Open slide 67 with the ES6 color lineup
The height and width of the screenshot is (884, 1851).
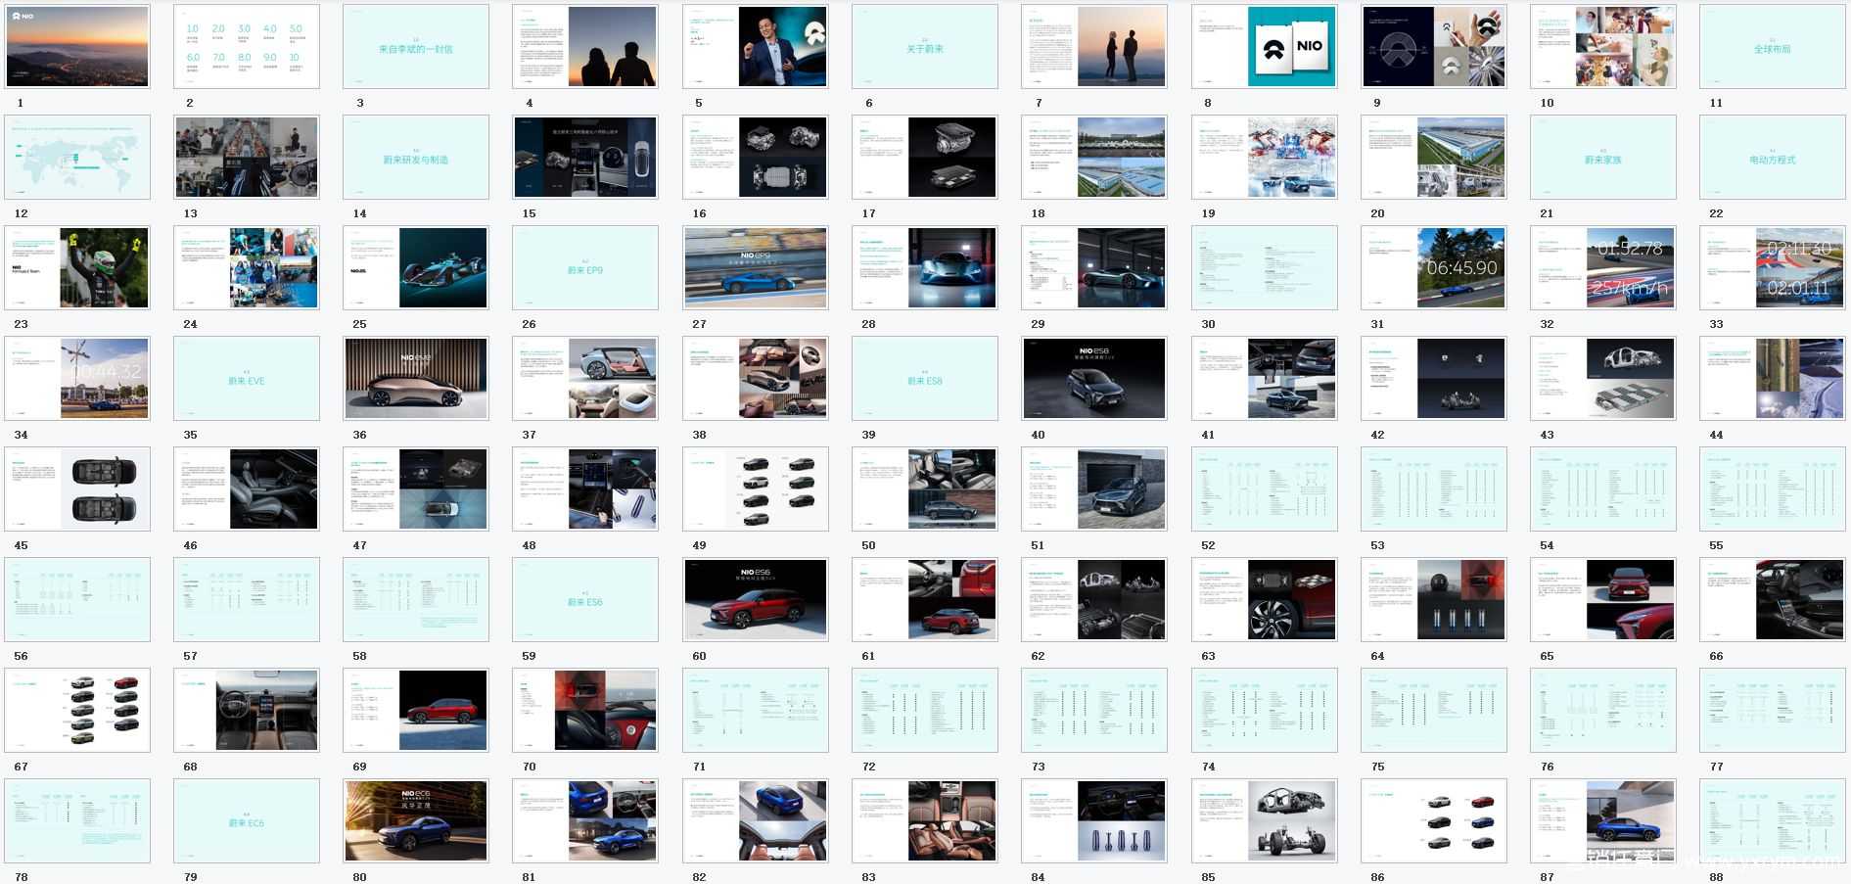coord(77,710)
